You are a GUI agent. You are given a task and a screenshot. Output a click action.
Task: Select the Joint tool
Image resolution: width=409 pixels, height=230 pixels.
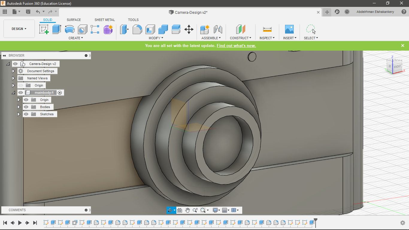(218, 29)
